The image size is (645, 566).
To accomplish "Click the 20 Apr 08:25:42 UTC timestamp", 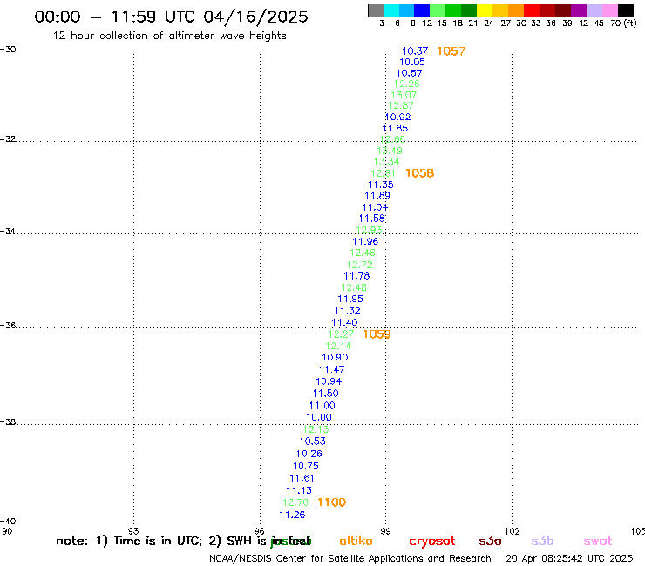I will click(569, 558).
